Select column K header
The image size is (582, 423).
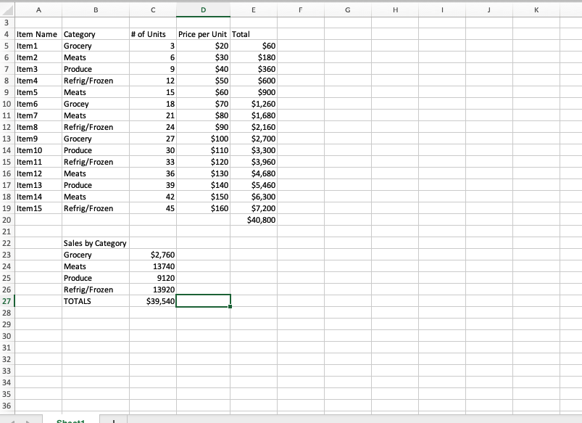tap(536, 9)
